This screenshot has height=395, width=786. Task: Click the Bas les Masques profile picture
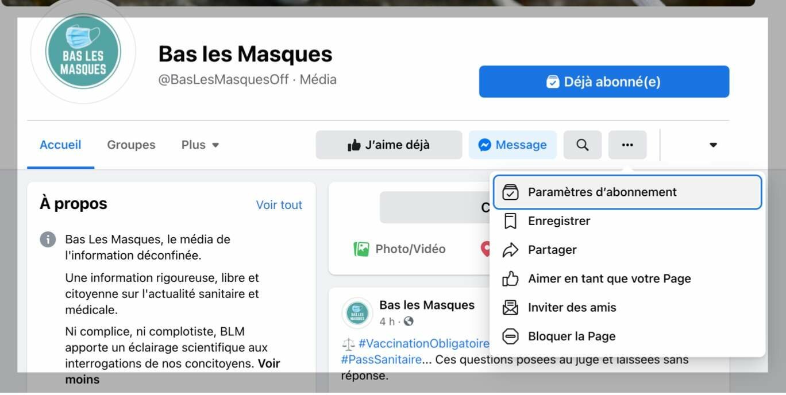83,51
